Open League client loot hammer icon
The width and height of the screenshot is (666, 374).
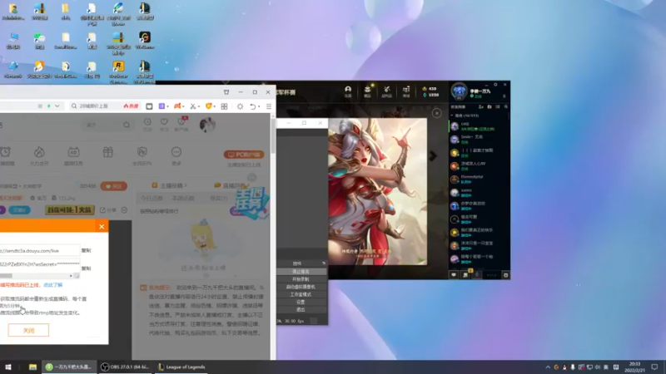click(x=386, y=90)
